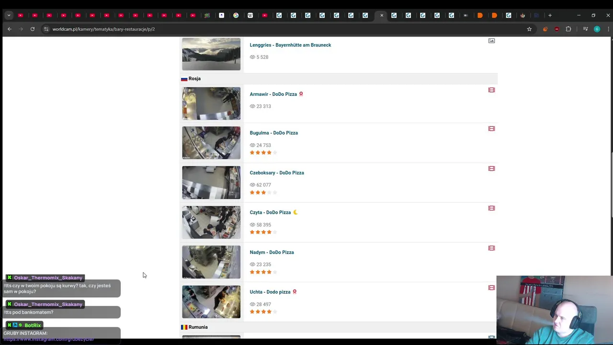
Task: Click the Bugulma camera thumbnail
Action: [211, 143]
